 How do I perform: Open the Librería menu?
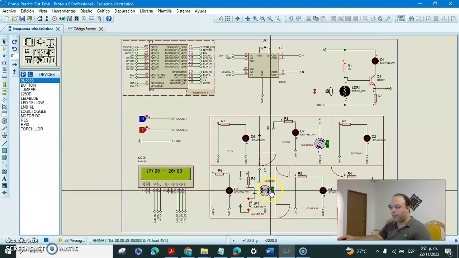146,11
